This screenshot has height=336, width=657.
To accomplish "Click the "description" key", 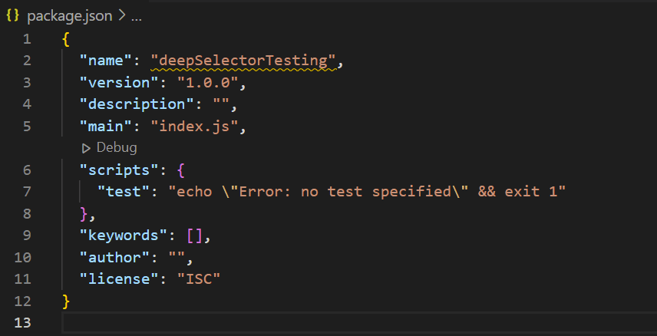I will [x=133, y=104].
